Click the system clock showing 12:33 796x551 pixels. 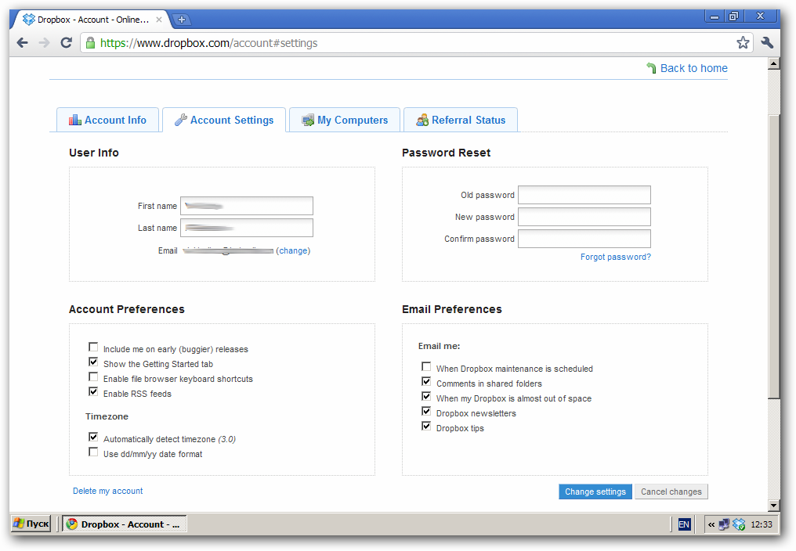(762, 524)
